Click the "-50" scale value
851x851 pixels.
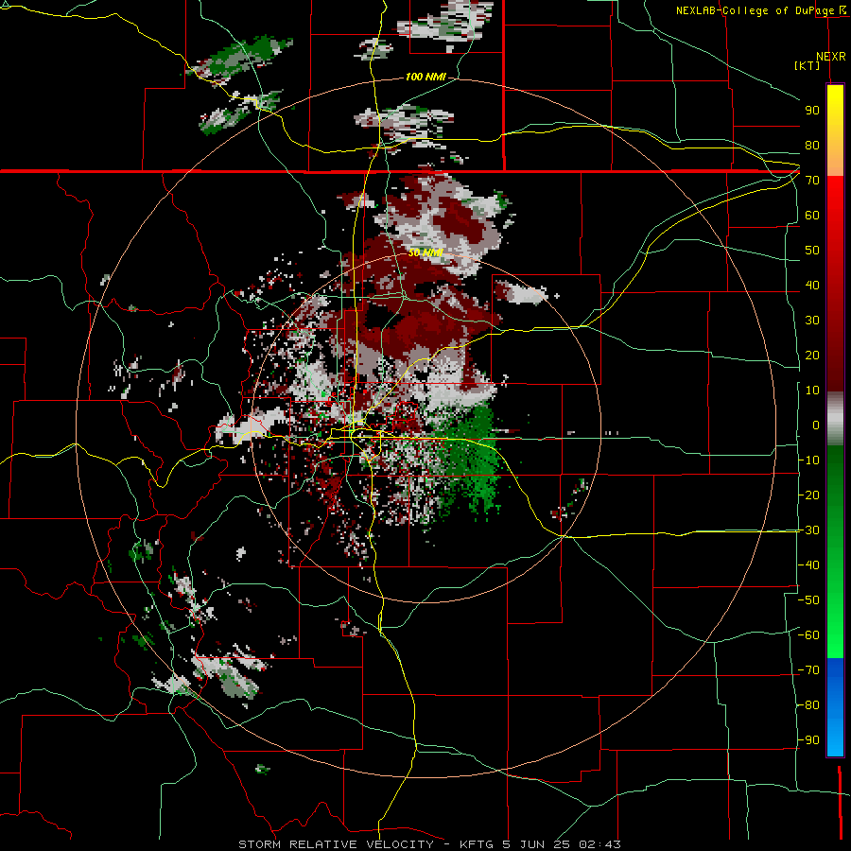[809, 600]
